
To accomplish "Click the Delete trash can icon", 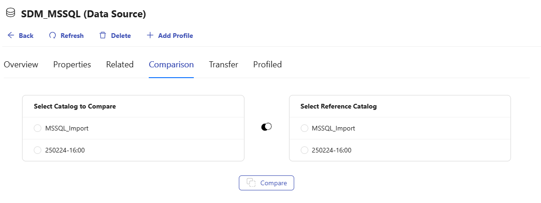I will pos(103,36).
